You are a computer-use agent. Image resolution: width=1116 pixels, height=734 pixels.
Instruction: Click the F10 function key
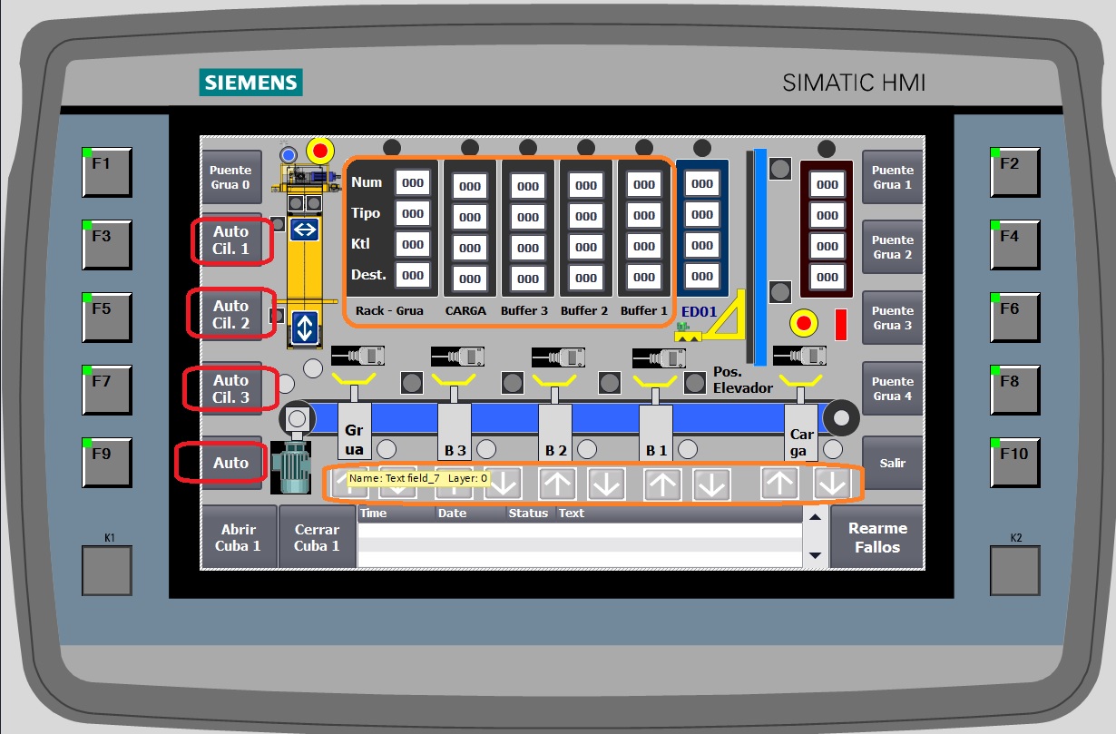[x=1014, y=462]
